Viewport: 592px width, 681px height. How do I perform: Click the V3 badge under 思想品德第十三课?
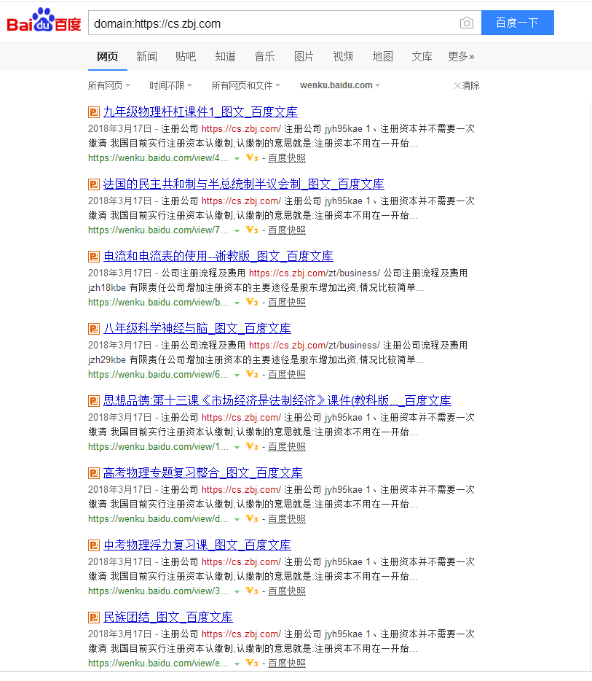coord(252,446)
